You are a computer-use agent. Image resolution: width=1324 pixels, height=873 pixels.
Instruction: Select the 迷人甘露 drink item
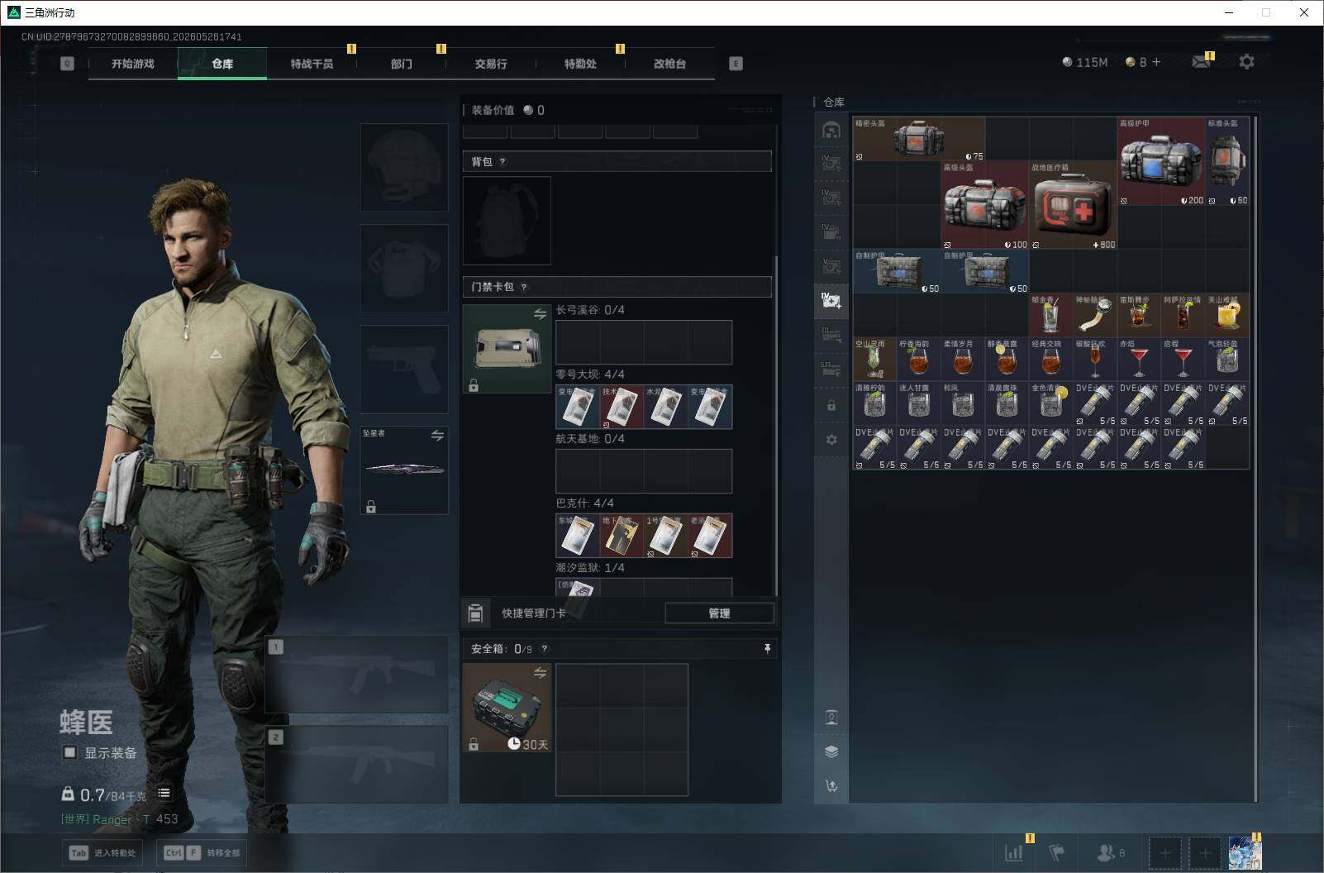point(919,403)
